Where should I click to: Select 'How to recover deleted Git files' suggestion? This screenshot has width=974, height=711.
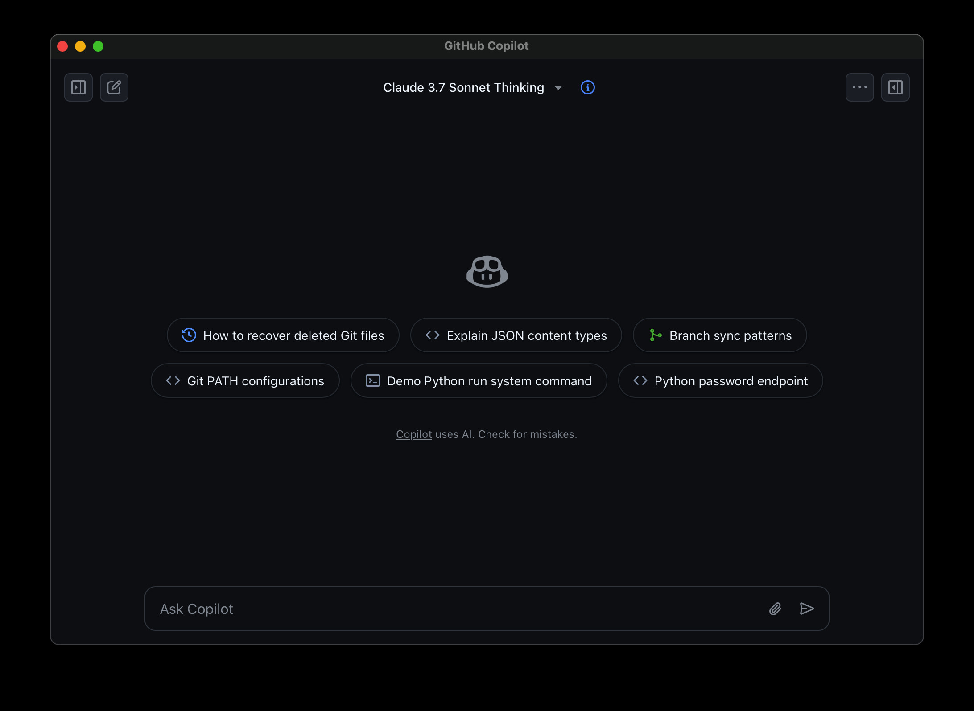pyautogui.click(x=283, y=335)
